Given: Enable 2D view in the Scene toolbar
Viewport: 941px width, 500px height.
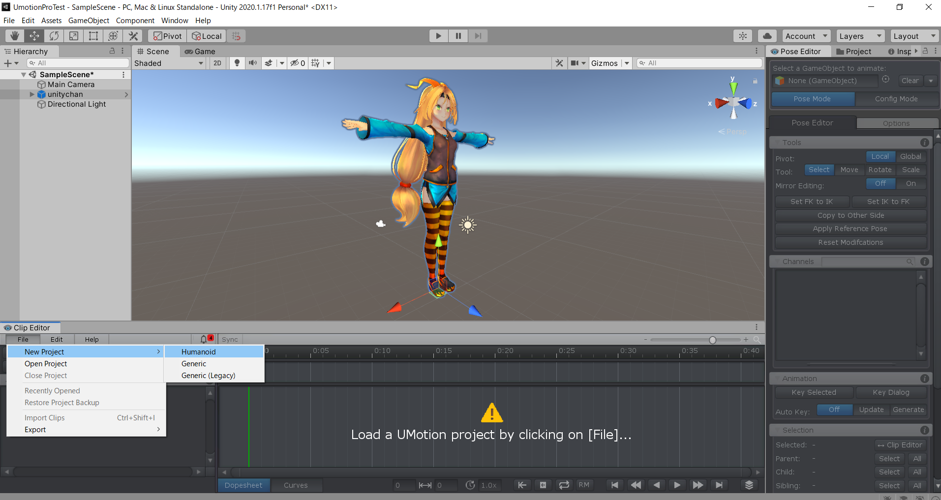Looking at the screenshot, I should coord(217,63).
